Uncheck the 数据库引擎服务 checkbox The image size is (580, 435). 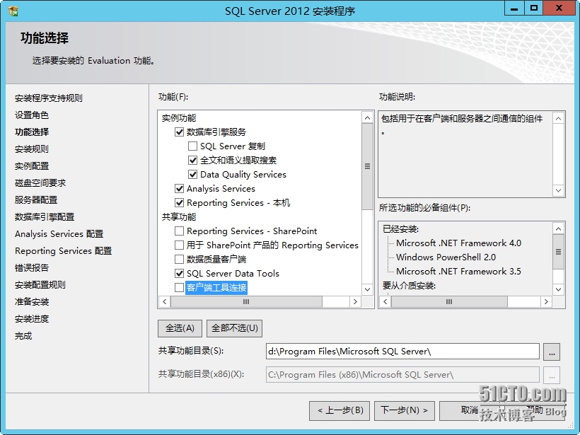(x=179, y=132)
